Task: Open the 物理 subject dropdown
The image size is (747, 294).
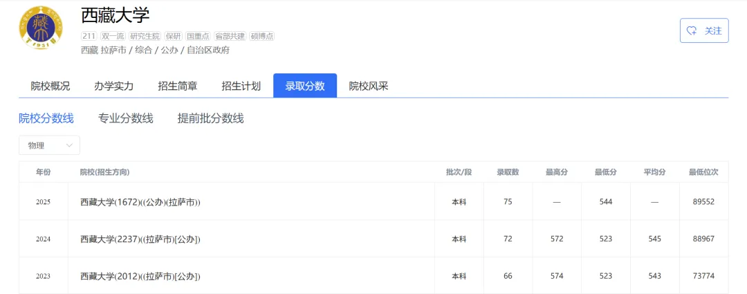Action: coord(49,145)
